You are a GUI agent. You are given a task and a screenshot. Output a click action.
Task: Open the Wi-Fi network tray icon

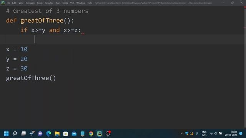[x=211, y=133]
